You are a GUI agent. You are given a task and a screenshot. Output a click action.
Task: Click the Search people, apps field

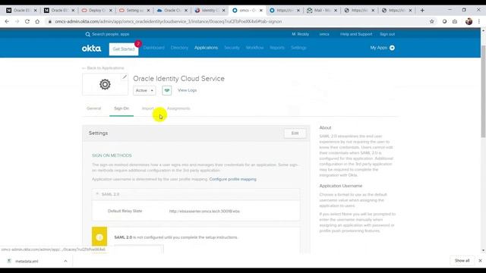coord(111,34)
